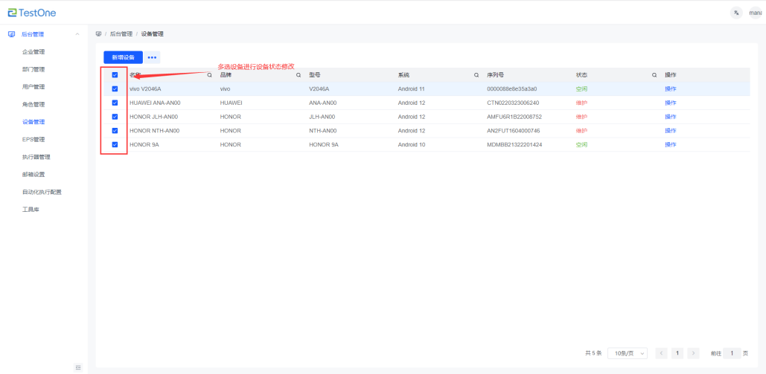Click the language translate icon at top right
This screenshot has width=766, height=374.
point(736,13)
